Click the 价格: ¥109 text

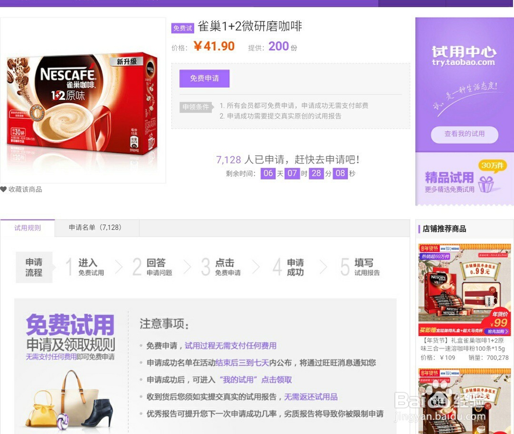coord(438,357)
